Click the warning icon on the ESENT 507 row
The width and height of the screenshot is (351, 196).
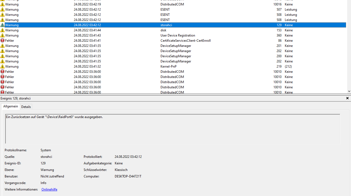(x=3, y=9)
